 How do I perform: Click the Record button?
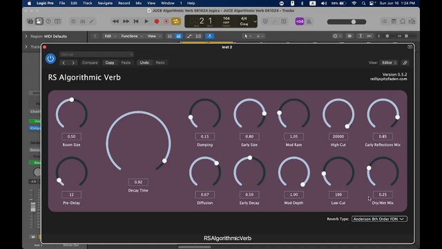157,21
